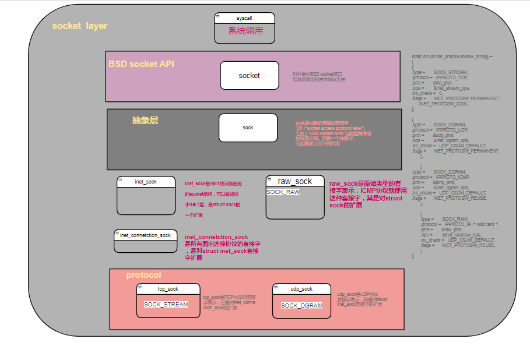Select the '.protocol = IPPROTO_TCP,' code line
Image resolution: width=530 pixels, height=346 pixels.
tap(440, 77)
